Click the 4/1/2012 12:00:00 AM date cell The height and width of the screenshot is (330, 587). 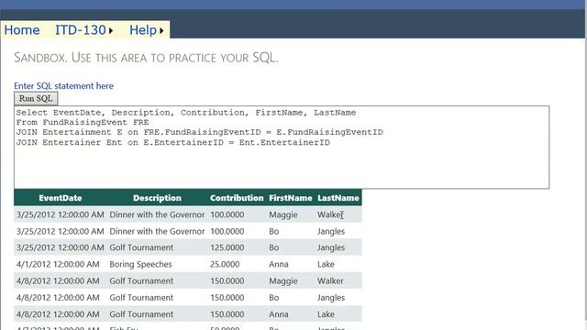(x=58, y=264)
